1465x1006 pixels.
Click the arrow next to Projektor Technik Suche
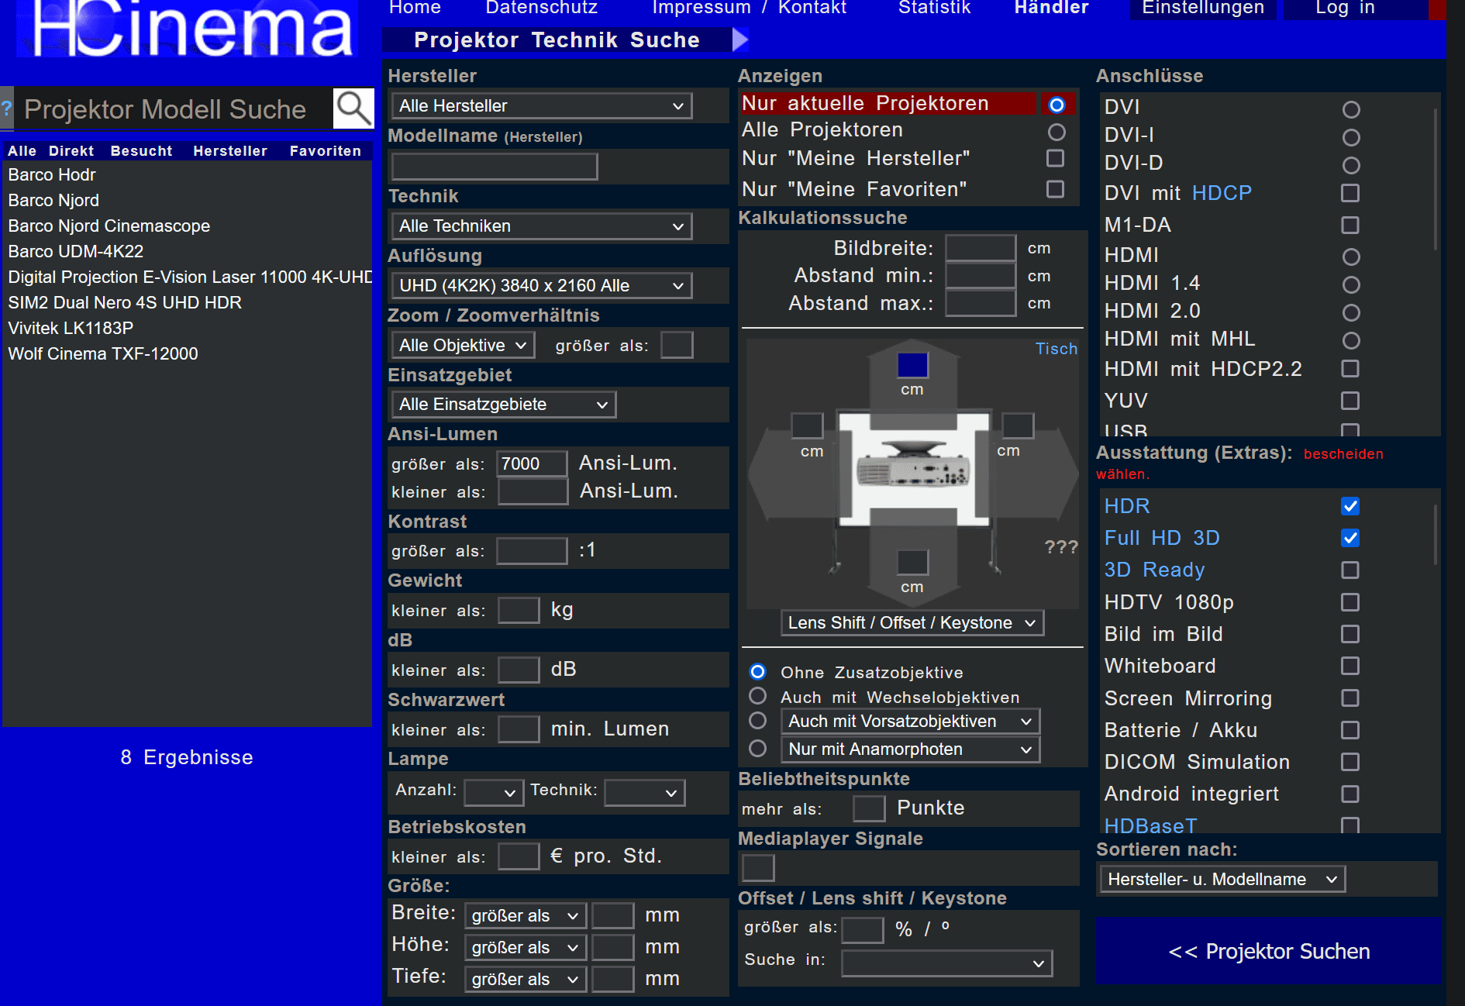pos(740,40)
